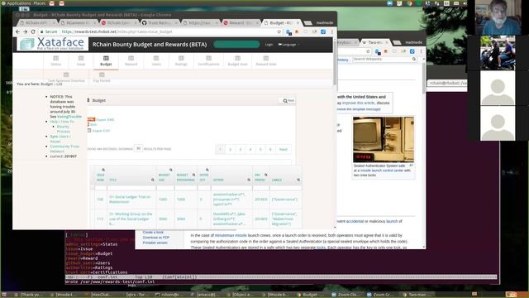Click search icon in Title column
529x298 pixels.
[152, 180]
